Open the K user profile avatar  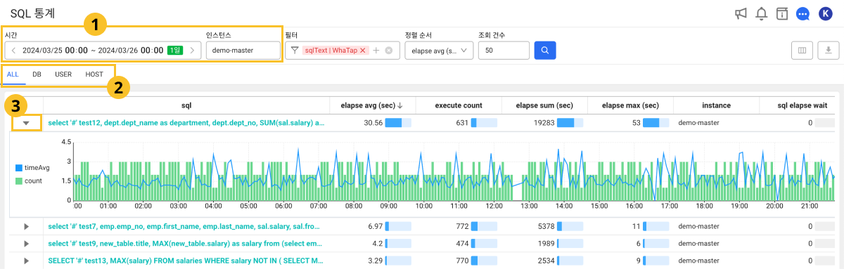click(826, 13)
